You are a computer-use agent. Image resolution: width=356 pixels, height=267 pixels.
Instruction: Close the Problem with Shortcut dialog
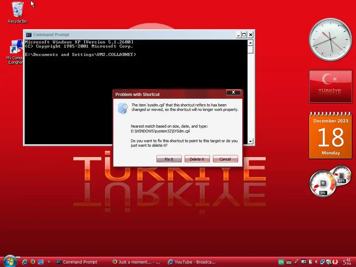click(233, 92)
